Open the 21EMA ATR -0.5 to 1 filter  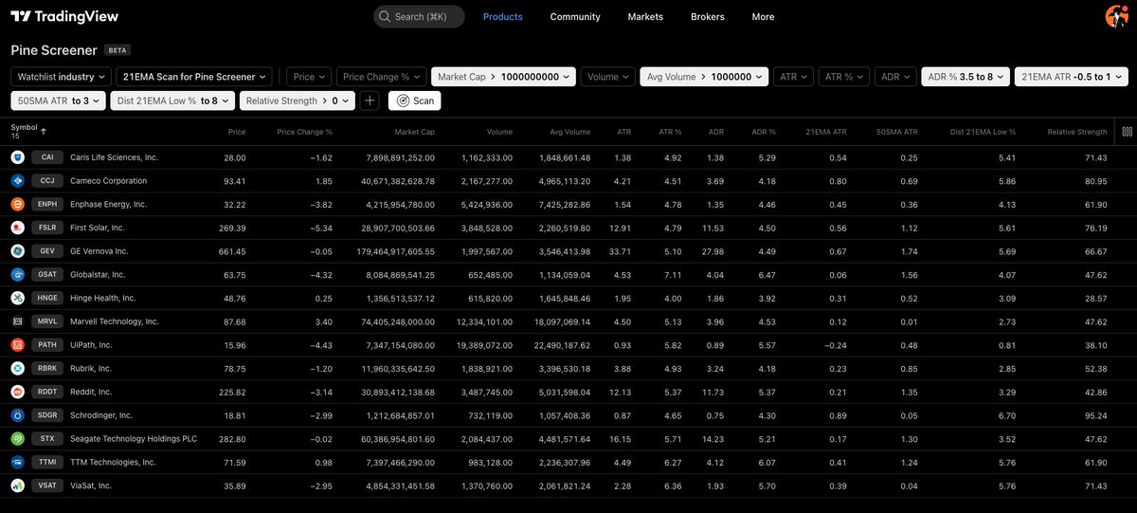(x=1072, y=77)
